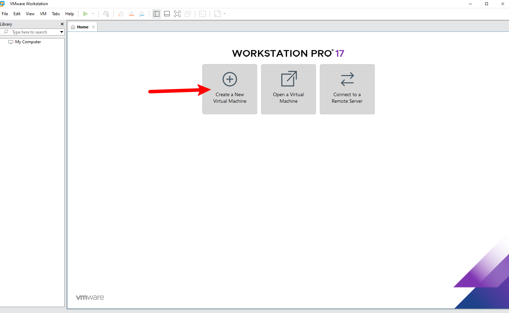The width and height of the screenshot is (509, 313).
Task: Open the File menu
Action: pos(5,14)
